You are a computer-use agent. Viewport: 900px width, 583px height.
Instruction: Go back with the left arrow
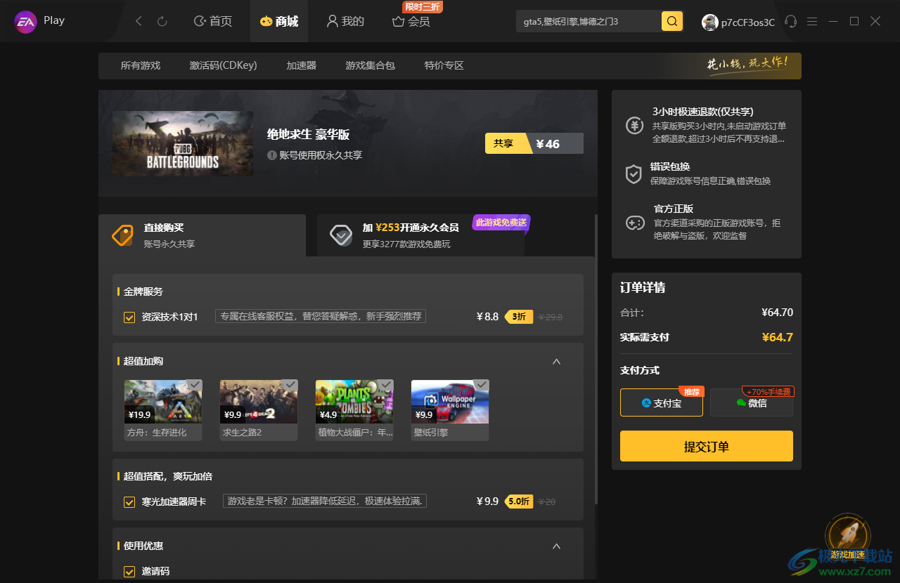(139, 22)
